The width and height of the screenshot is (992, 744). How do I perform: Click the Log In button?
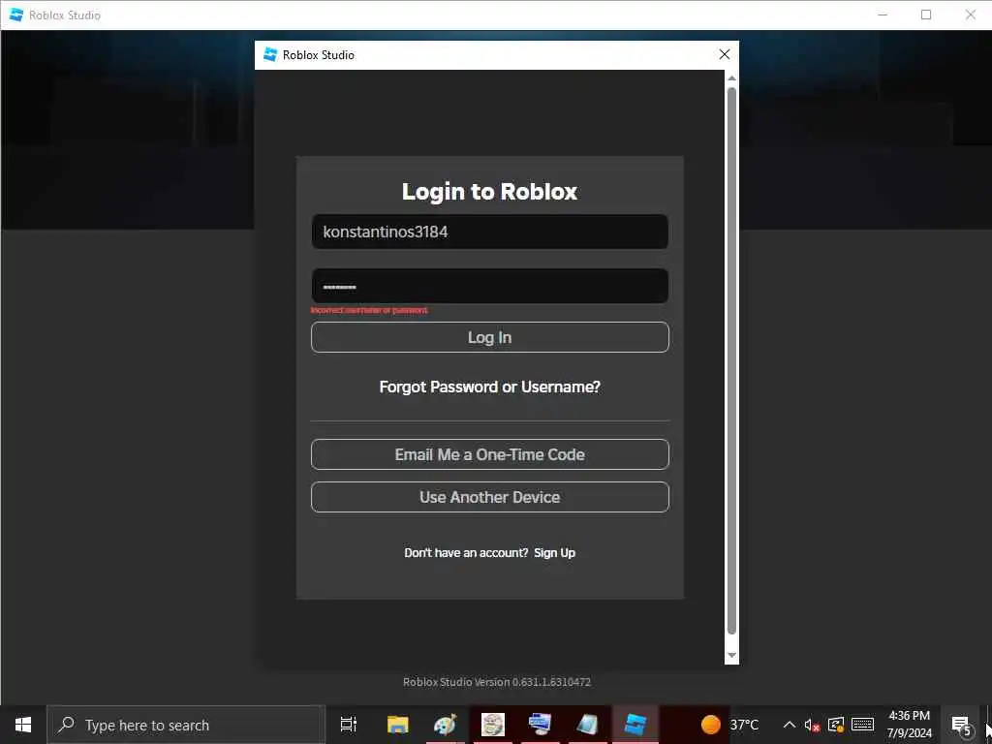pyautogui.click(x=489, y=337)
